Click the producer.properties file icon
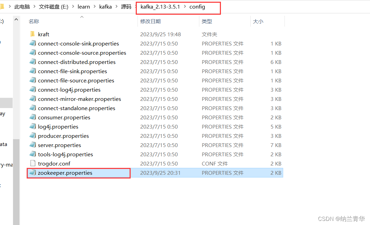Screen dimensions: 370x225 32,136
